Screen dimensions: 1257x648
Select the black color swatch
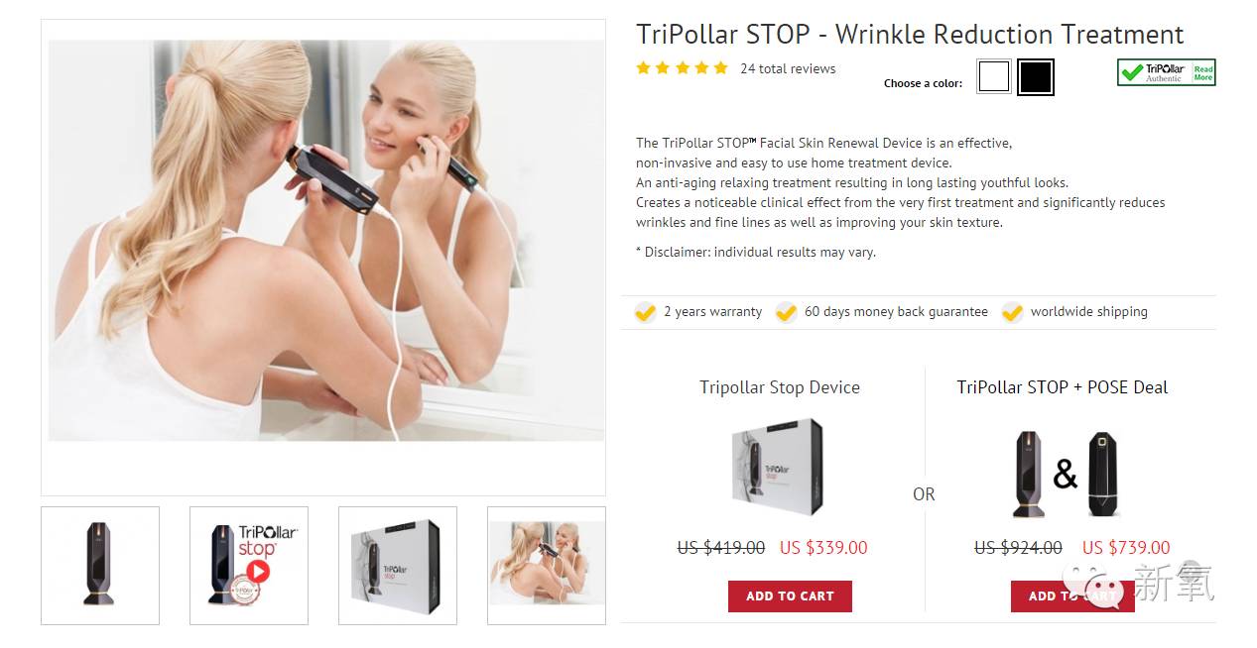[1035, 76]
